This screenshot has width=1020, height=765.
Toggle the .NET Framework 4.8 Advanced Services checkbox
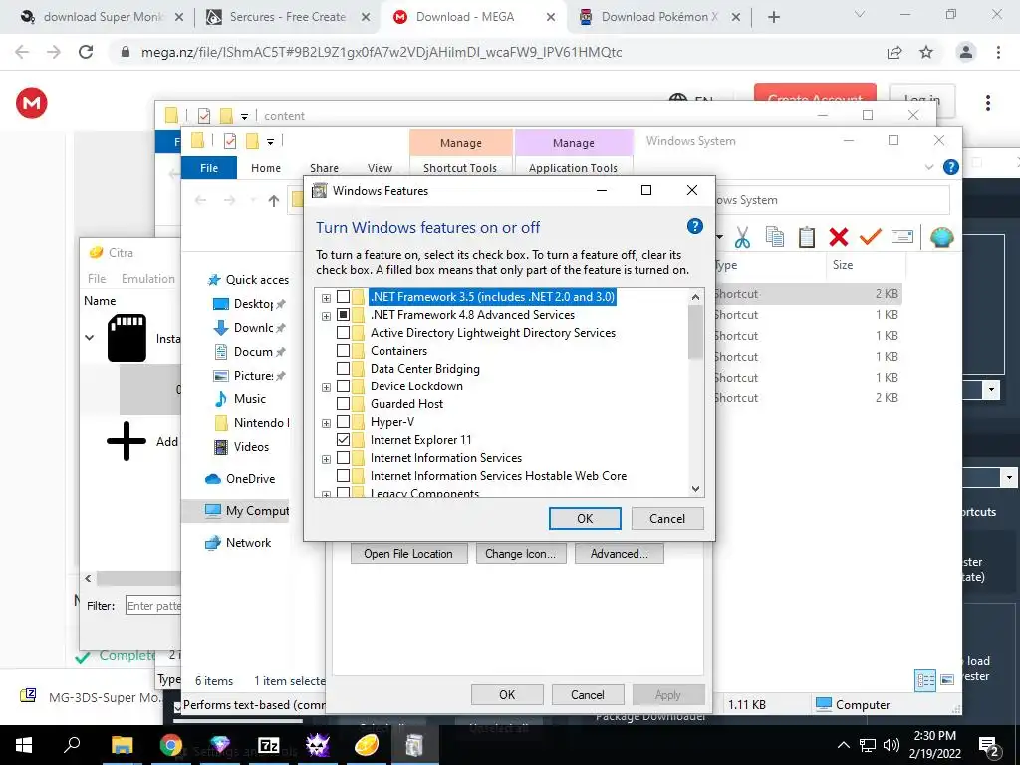click(343, 315)
